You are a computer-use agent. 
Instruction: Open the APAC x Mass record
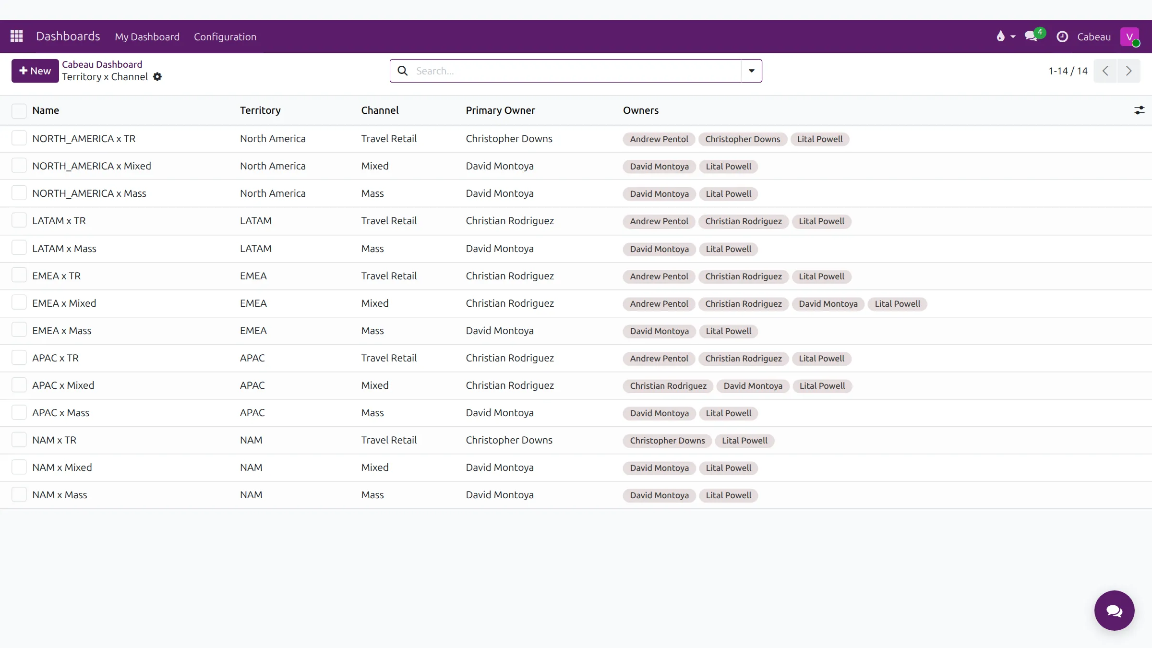coord(61,413)
